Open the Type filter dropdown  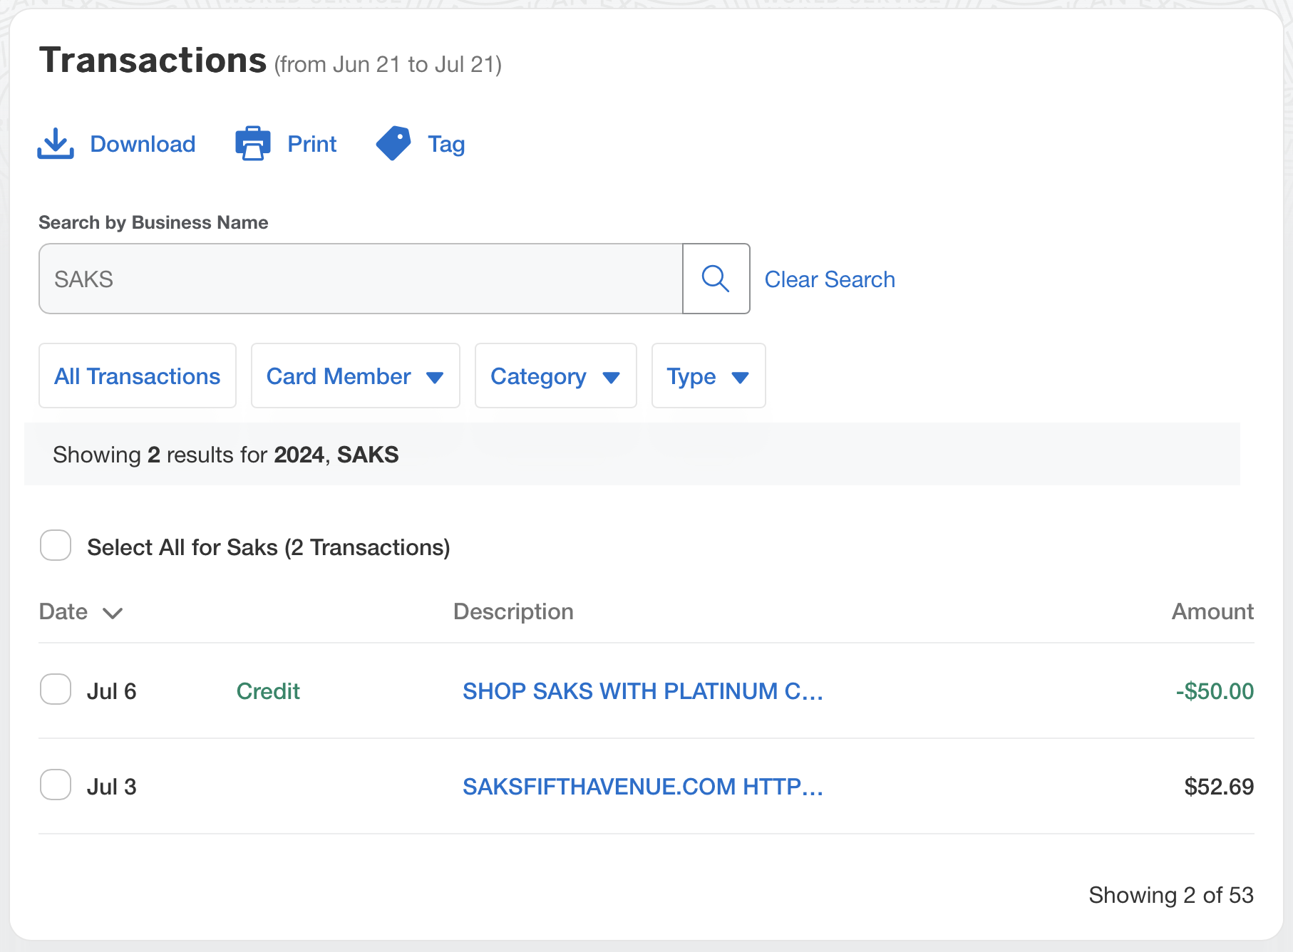[x=709, y=376]
